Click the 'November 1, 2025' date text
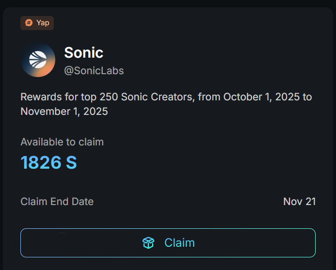The image size is (336, 270). (x=64, y=111)
